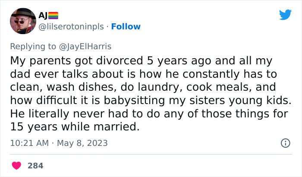Follow @lilserotoninpls
This screenshot has width=302, height=177.
click(x=126, y=26)
